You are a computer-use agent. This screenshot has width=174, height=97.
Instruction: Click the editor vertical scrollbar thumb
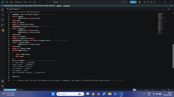point(173,56)
